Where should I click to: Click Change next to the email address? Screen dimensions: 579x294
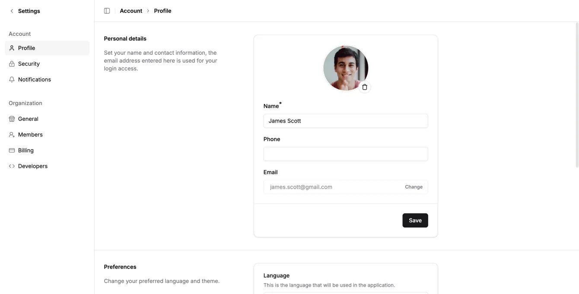pos(414,187)
